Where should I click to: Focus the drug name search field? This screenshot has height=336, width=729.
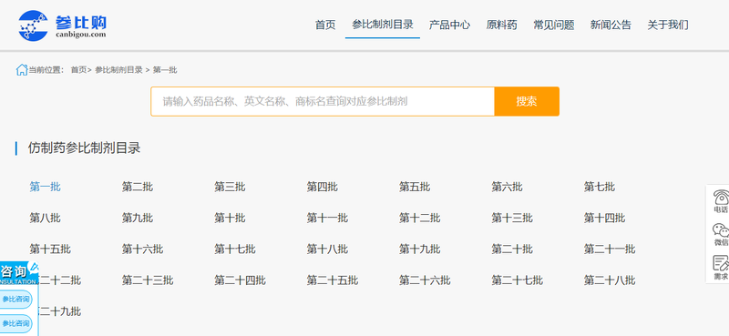coord(323,101)
